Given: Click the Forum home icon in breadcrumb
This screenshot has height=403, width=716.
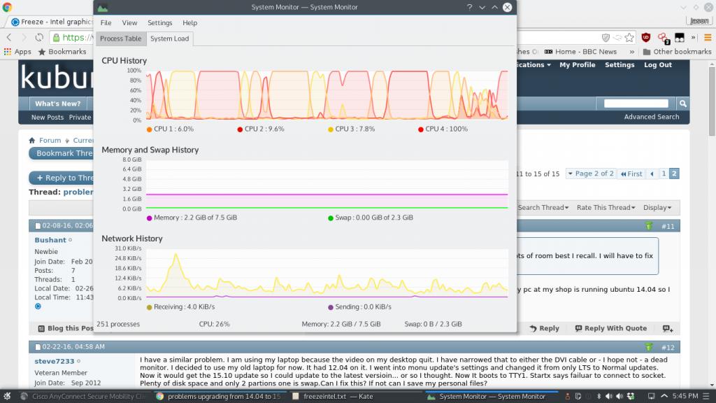Looking at the screenshot, I should (x=32, y=140).
